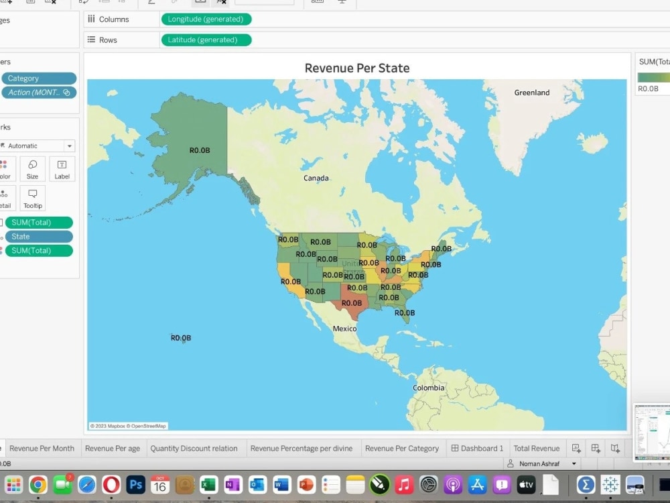Select Texas on the Revenue Per State map

(x=353, y=303)
